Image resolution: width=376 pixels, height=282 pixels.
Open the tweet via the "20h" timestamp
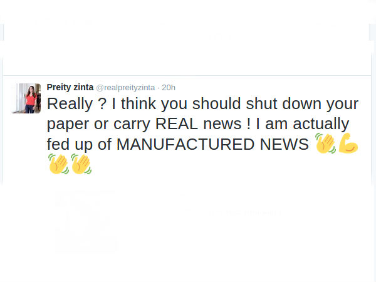pyautogui.click(x=169, y=87)
